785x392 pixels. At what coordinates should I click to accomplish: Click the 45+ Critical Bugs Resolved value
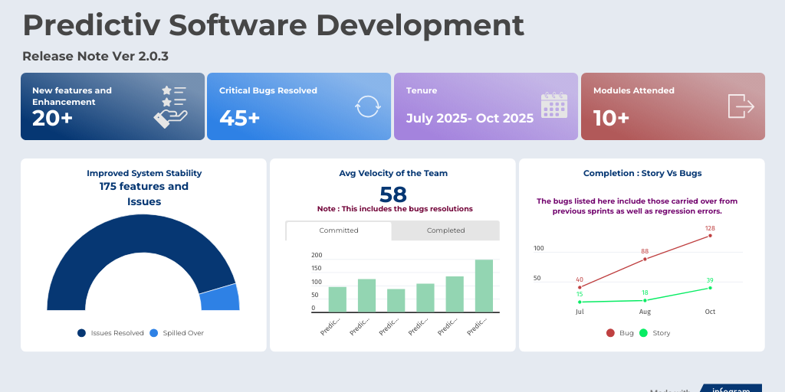[239, 118]
